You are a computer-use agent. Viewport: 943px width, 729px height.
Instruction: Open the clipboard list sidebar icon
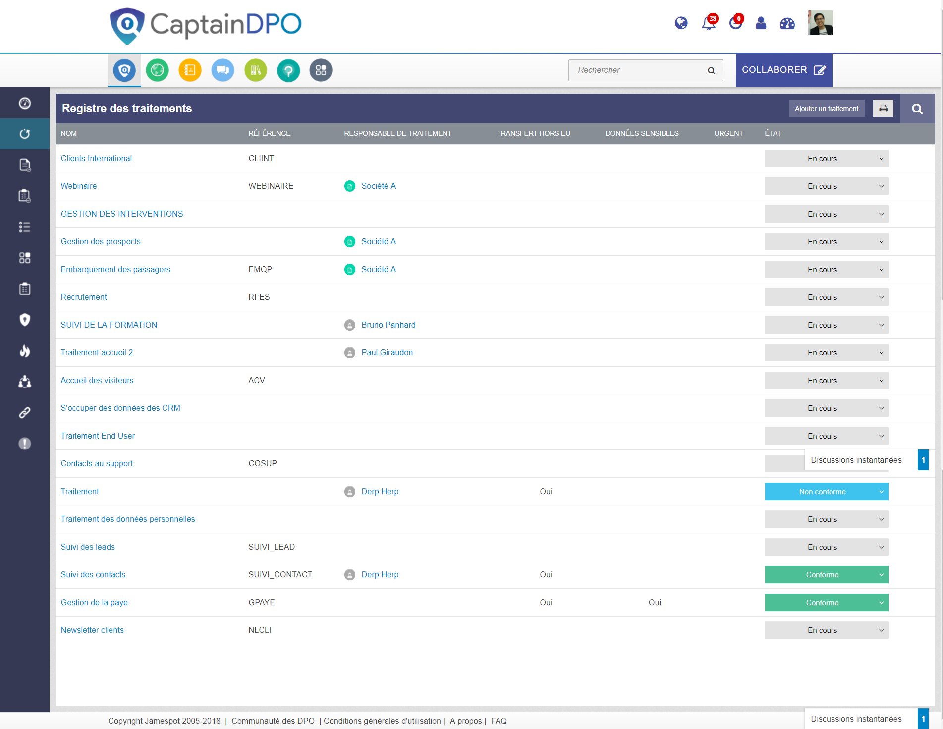tap(25, 196)
